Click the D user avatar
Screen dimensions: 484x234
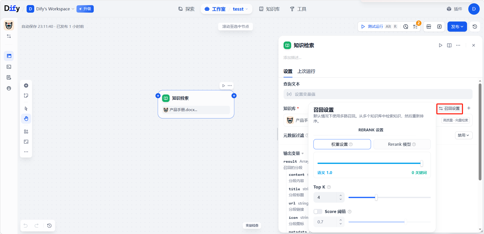point(474,9)
